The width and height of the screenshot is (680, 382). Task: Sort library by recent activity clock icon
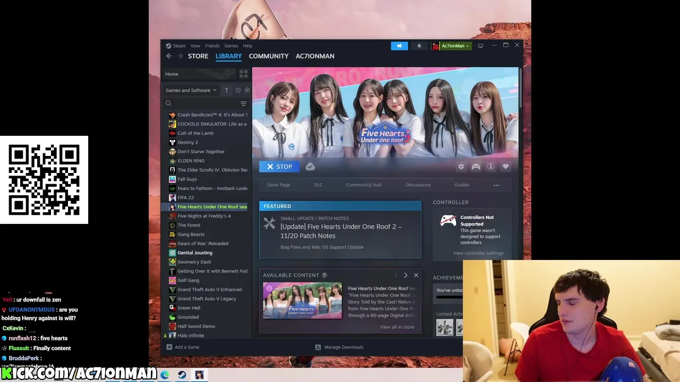[x=238, y=90]
